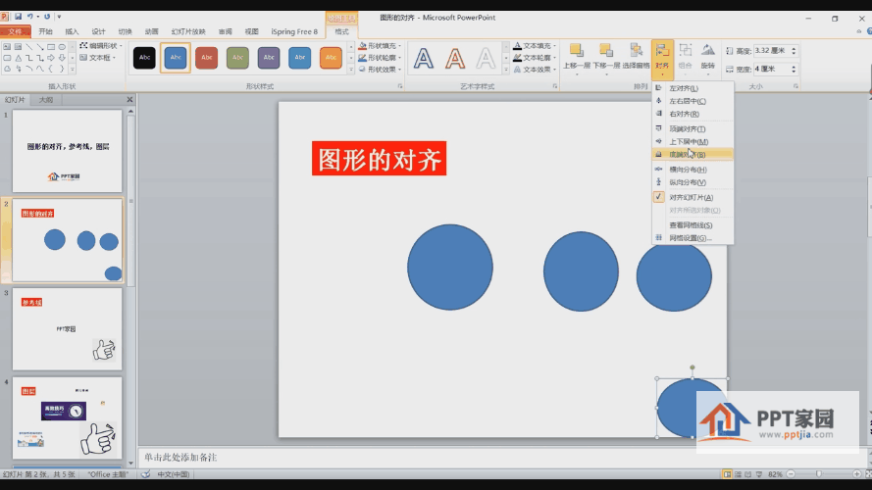This screenshot has width=872, height=490.
Task: Open 形状效果 (Shape Effects) dropdown
Action: pos(380,69)
